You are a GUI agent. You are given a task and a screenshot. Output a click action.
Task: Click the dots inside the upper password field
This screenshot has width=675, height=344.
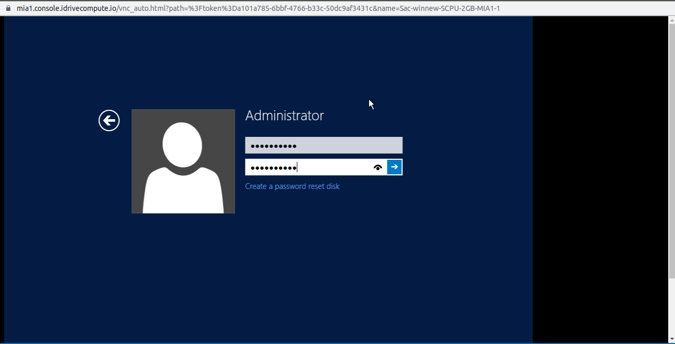pyautogui.click(x=273, y=146)
